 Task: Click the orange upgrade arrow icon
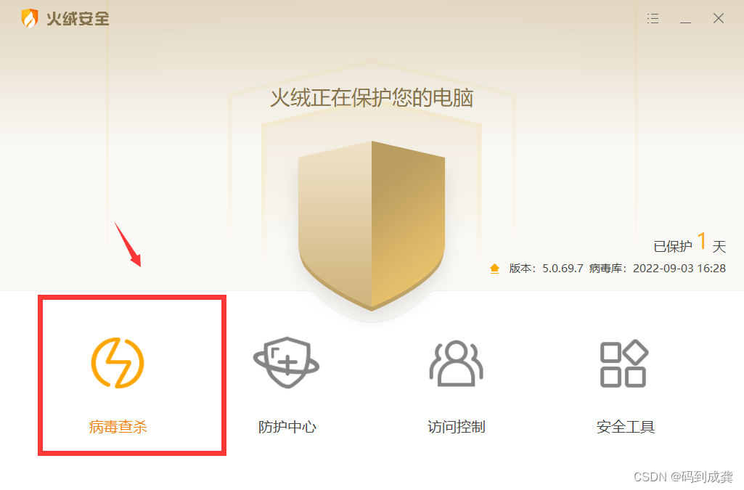494,269
